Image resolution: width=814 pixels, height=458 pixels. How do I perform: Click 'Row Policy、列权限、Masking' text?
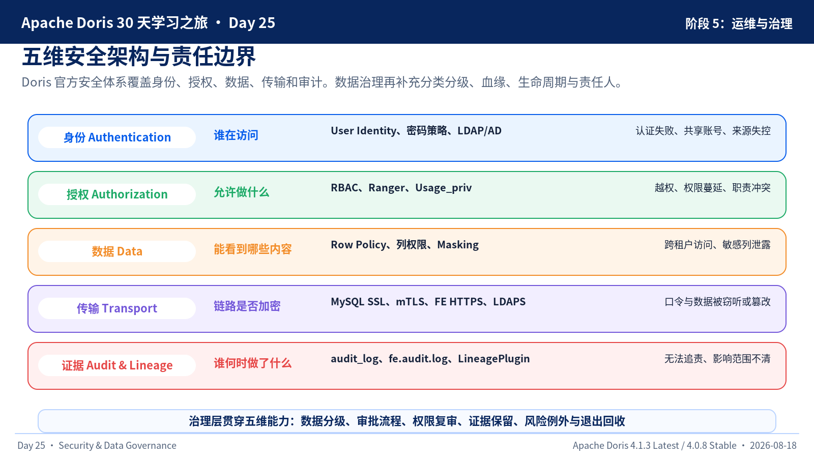pos(405,245)
